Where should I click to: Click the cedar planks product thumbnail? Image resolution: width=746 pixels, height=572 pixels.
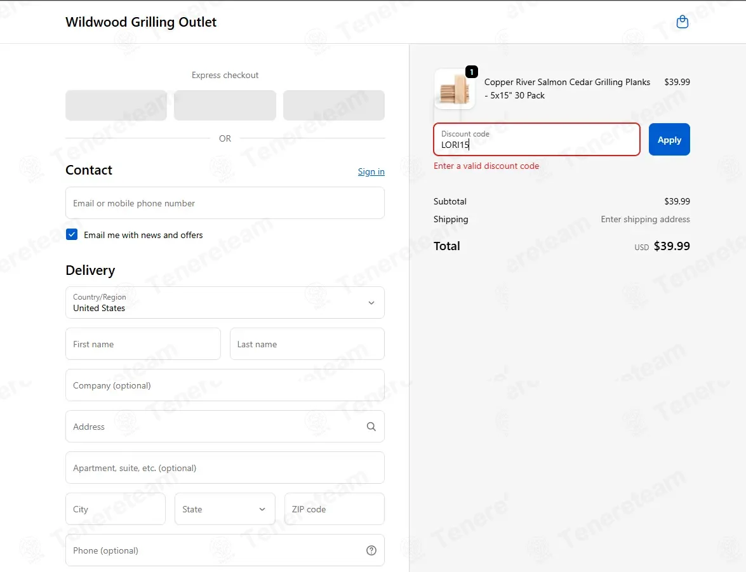[455, 90]
